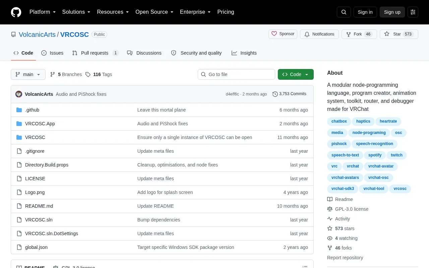View the 4 watching link
The width and height of the screenshot is (429, 268).
(343, 238)
